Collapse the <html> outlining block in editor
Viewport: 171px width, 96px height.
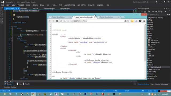click(12, 27)
